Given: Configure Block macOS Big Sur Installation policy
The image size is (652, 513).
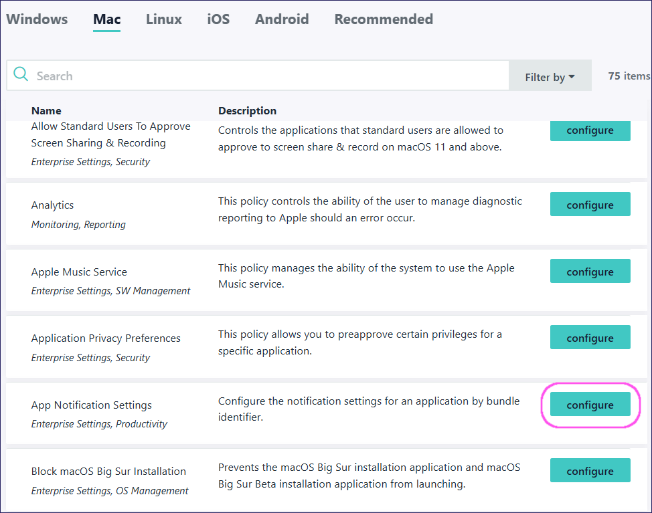Looking at the screenshot, I should 590,471.
